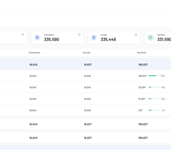Click the Estimated card label text
Viewport: 171px width, 150px height.
point(49,35)
